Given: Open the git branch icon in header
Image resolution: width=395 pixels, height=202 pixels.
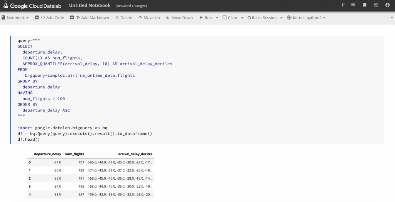Looking at the screenshot, I should 343,5.
